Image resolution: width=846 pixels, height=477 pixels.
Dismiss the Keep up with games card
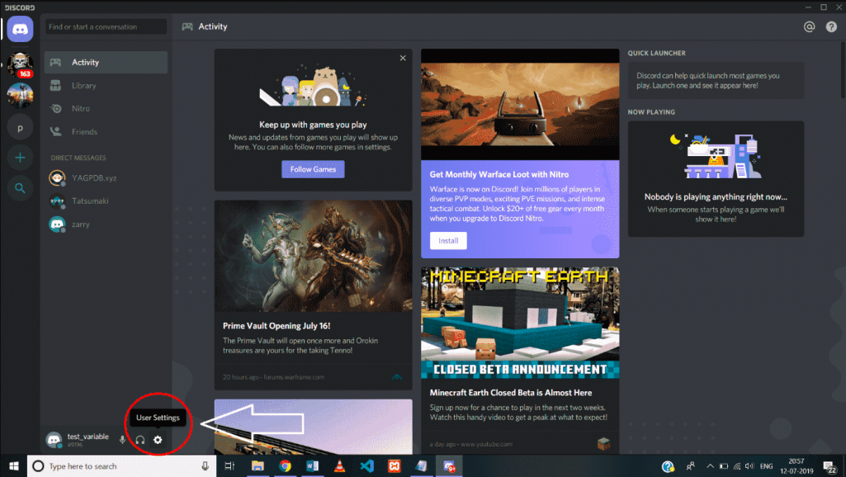coord(403,59)
